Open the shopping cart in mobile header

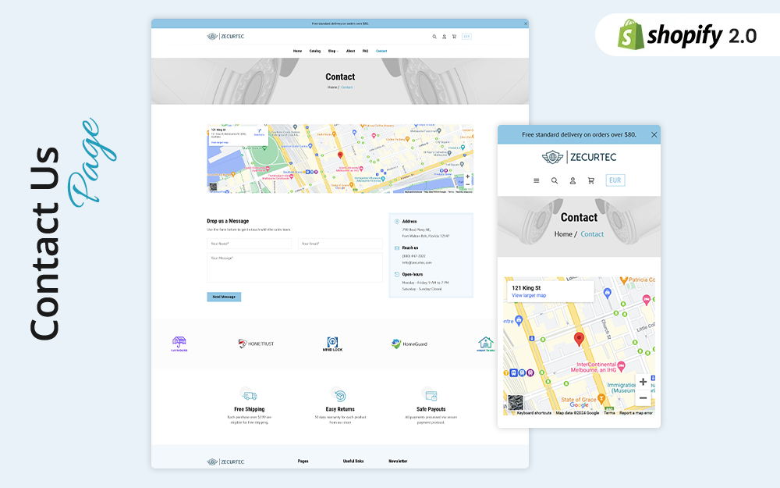pos(590,180)
